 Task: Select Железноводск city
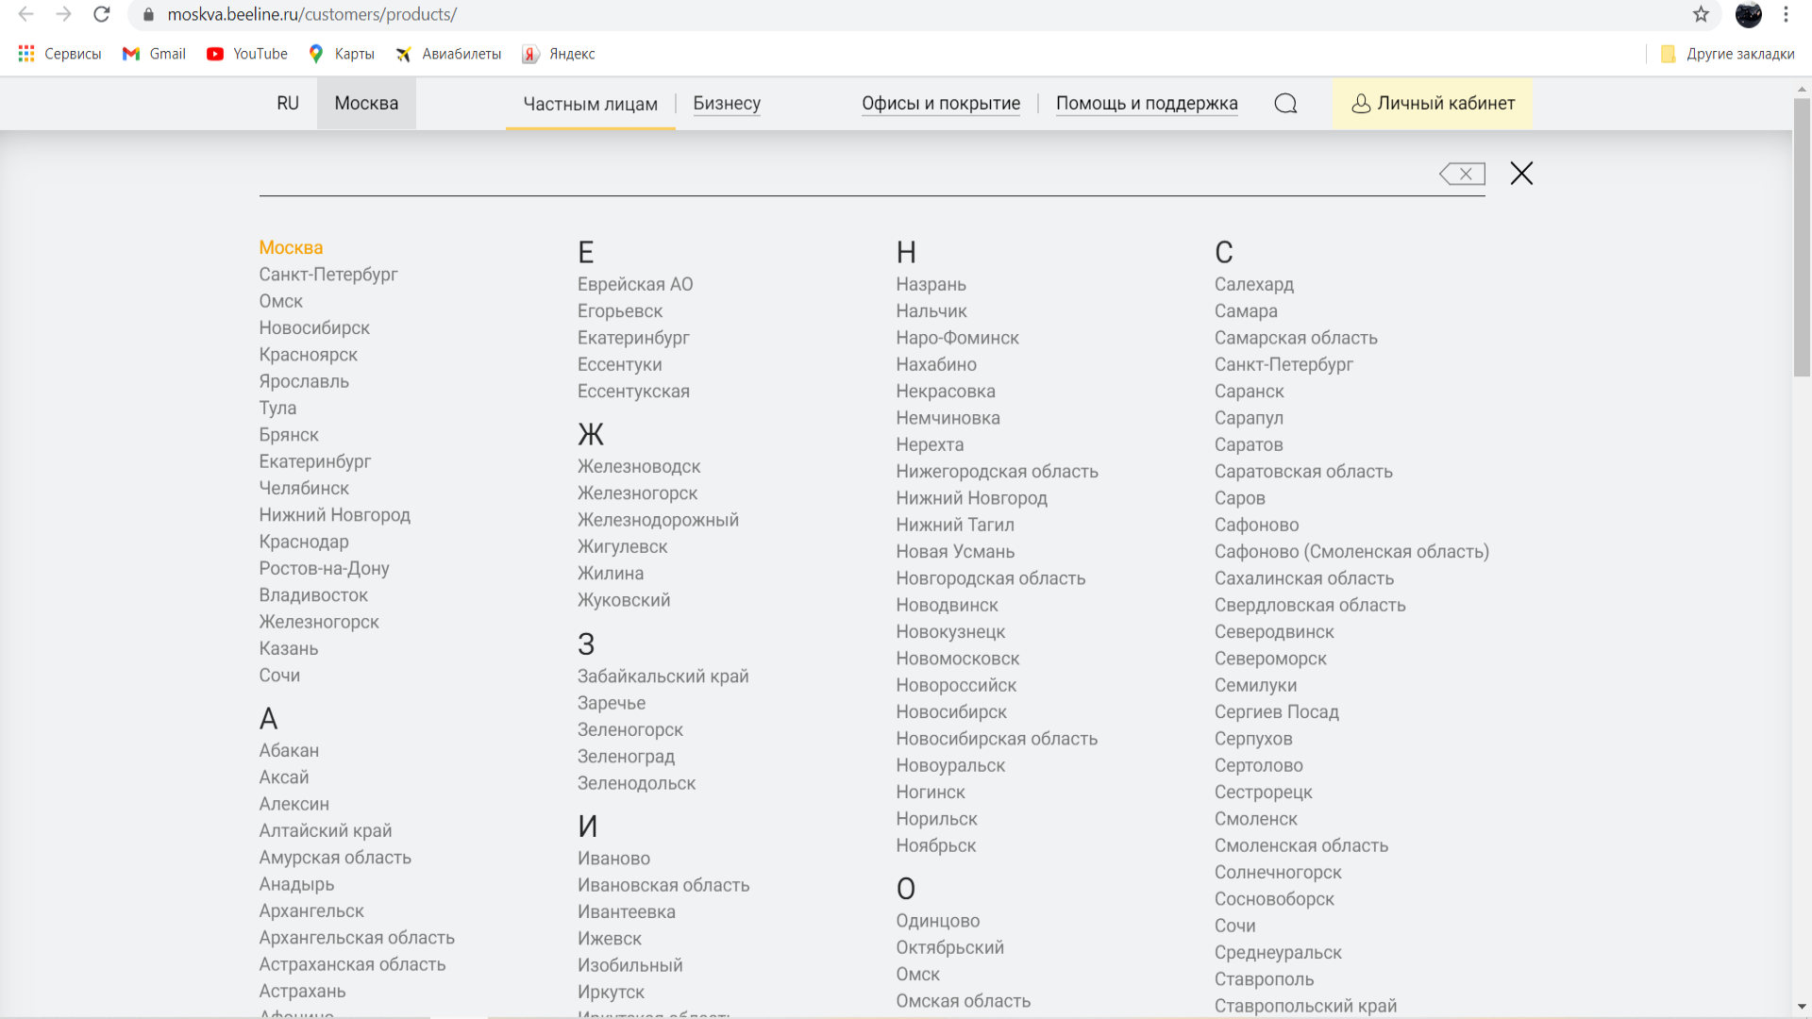tap(639, 466)
